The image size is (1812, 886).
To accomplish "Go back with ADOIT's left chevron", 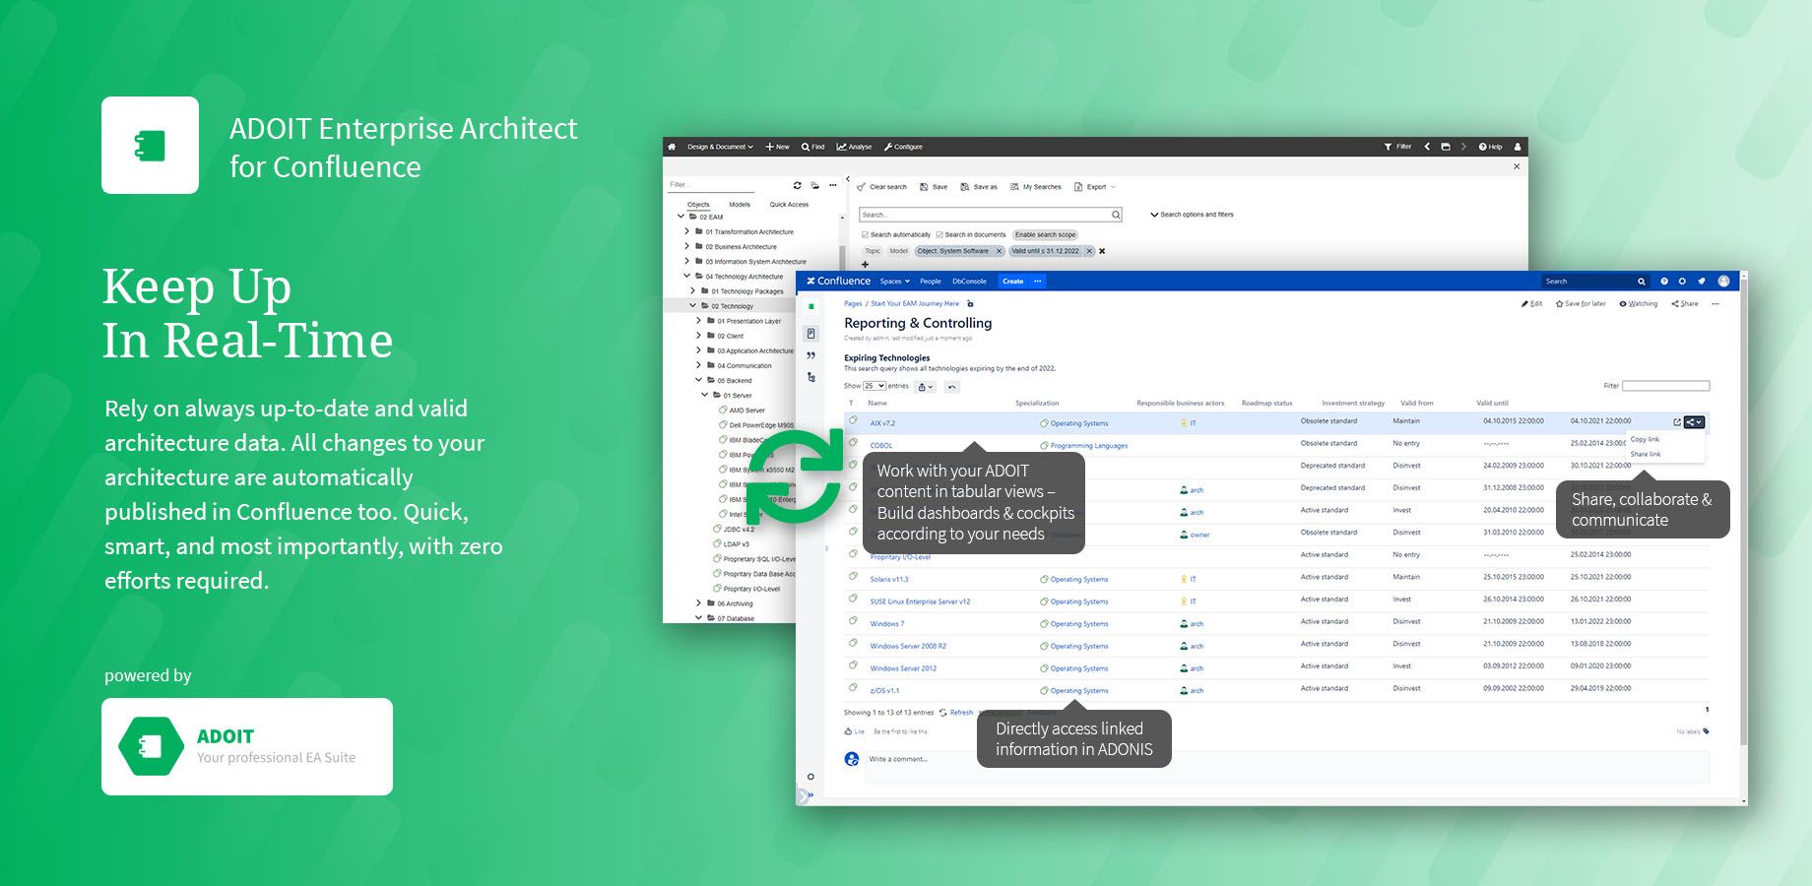I will pyautogui.click(x=1427, y=147).
